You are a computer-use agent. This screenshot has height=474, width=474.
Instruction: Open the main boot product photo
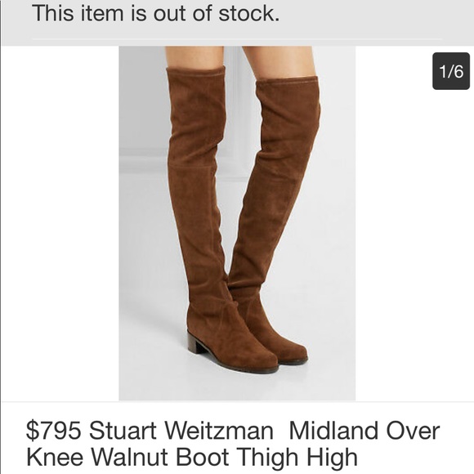point(237,223)
